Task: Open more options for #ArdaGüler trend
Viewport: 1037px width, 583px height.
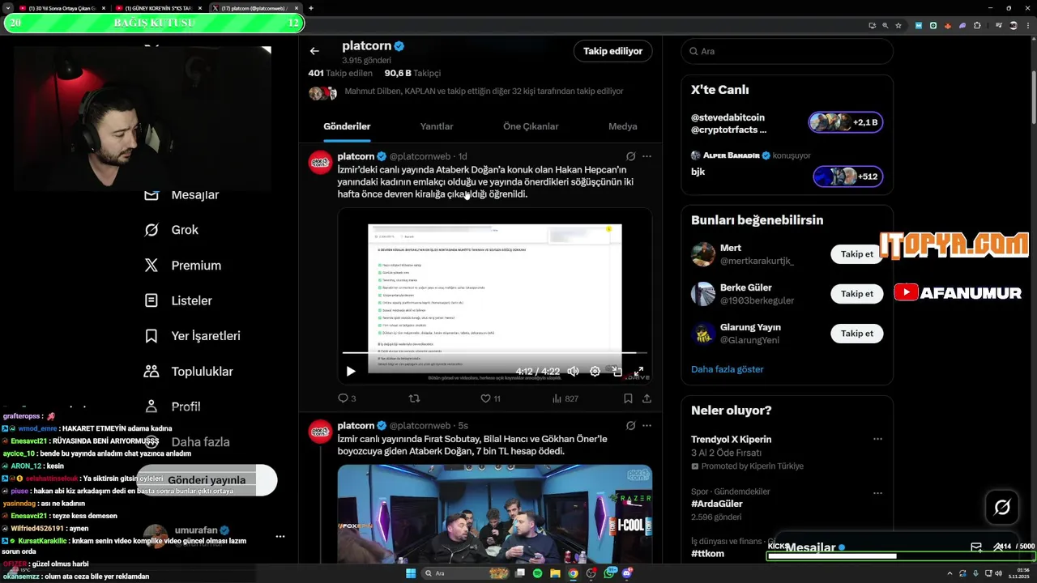Action: coord(877,492)
